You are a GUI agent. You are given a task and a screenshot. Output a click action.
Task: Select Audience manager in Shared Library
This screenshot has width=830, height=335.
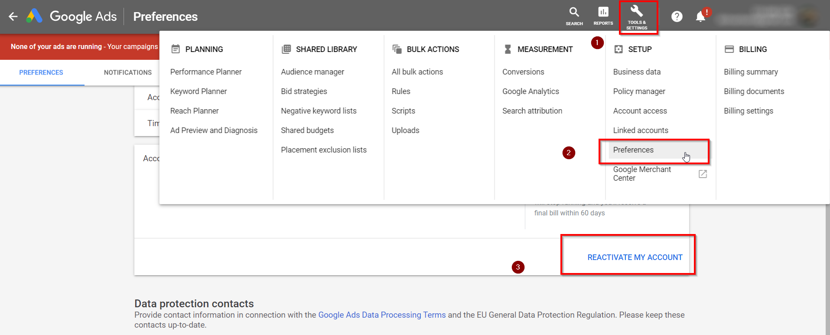[x=312, y=72]
